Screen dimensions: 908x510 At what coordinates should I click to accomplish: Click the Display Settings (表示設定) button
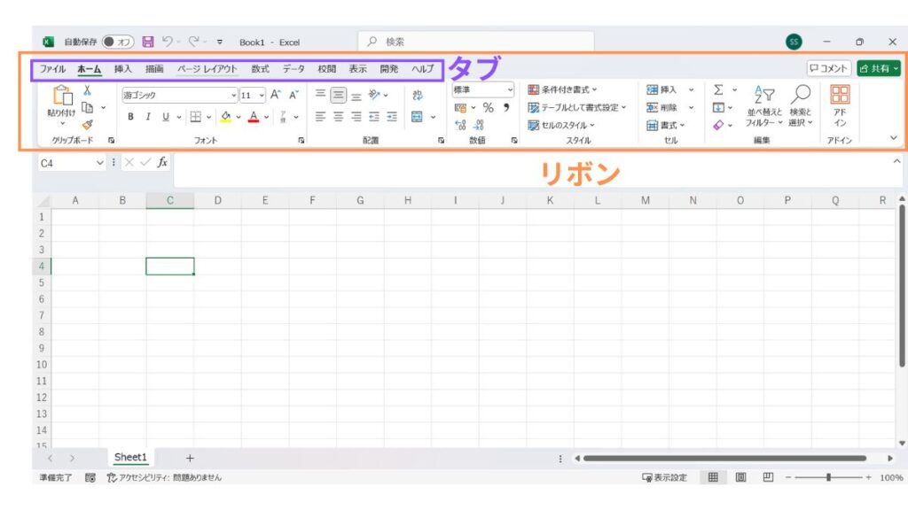pyautogui.click(x=664, y=477)
